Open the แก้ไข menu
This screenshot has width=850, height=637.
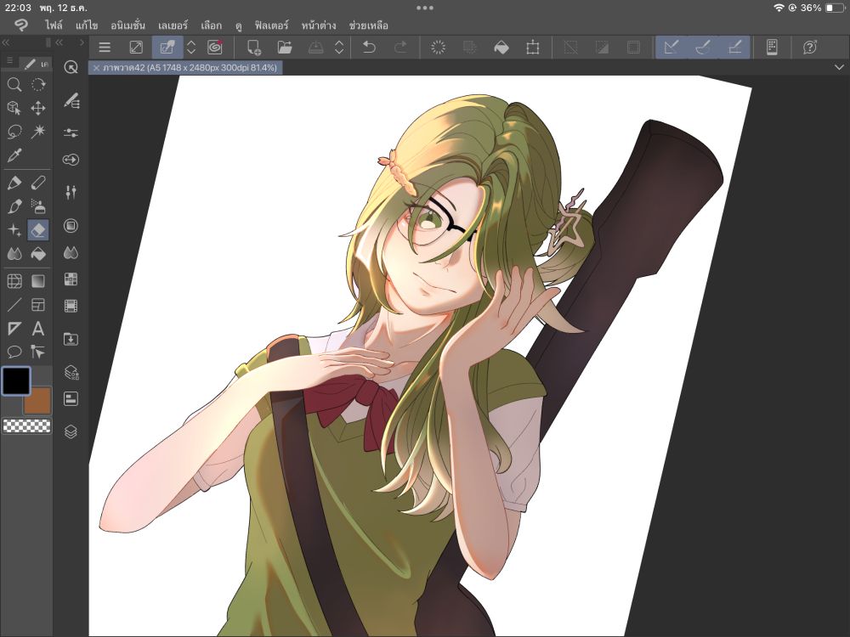87,25
